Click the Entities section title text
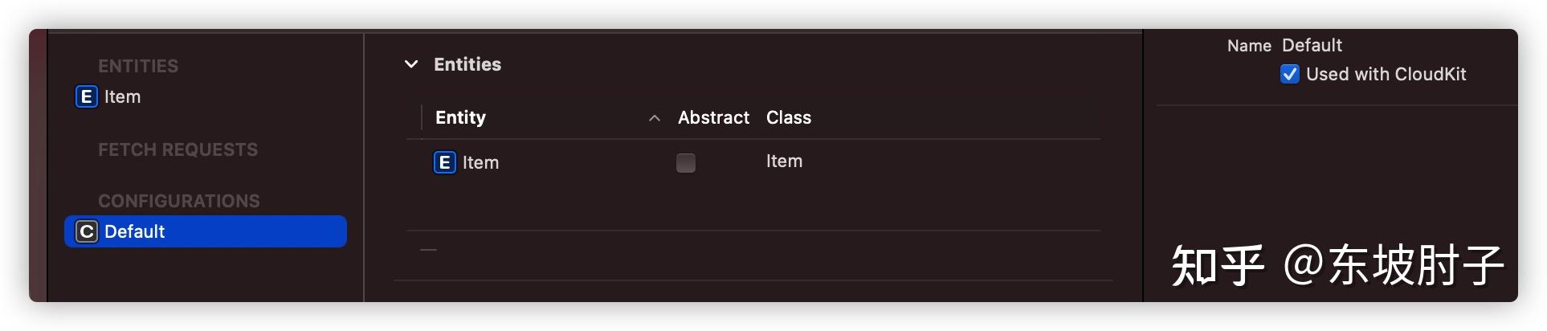Screen dimensions: 1547x331 coord(467,64)
